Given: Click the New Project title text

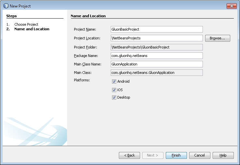Looking at the screenshot, I should pos(20,6).
